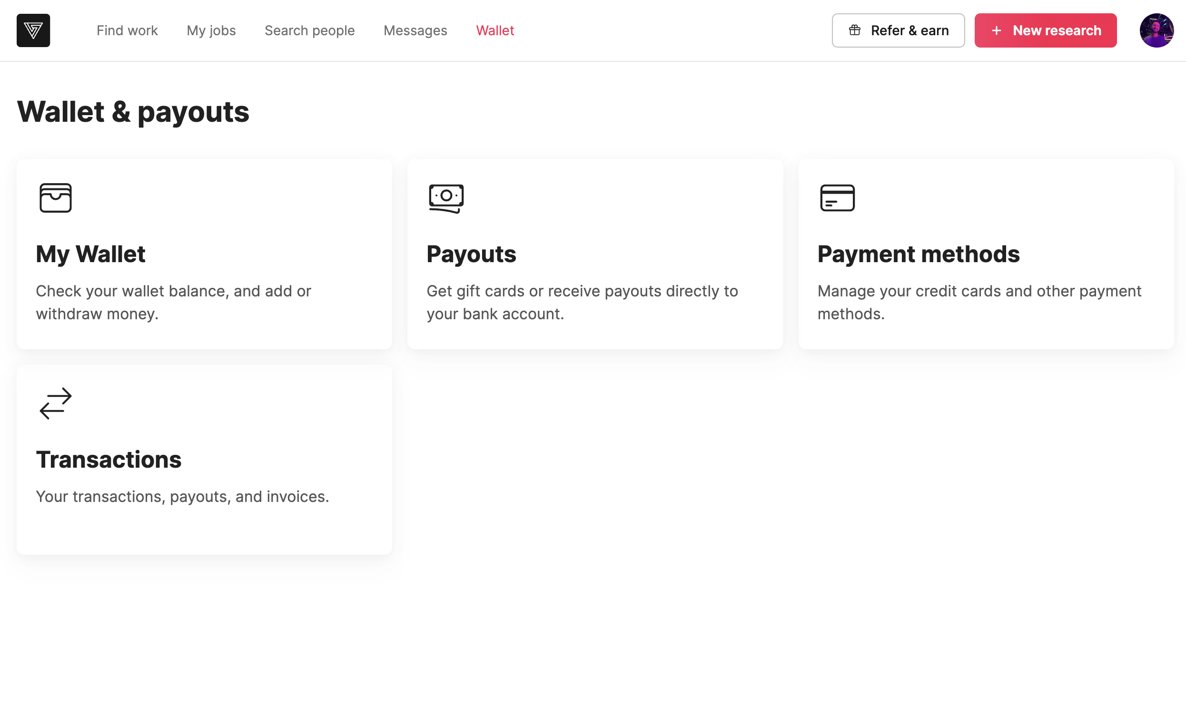This screenshot has width=1186, height=707.
Task: Open My jobs in navigation
Action: [x=211, y=30]
